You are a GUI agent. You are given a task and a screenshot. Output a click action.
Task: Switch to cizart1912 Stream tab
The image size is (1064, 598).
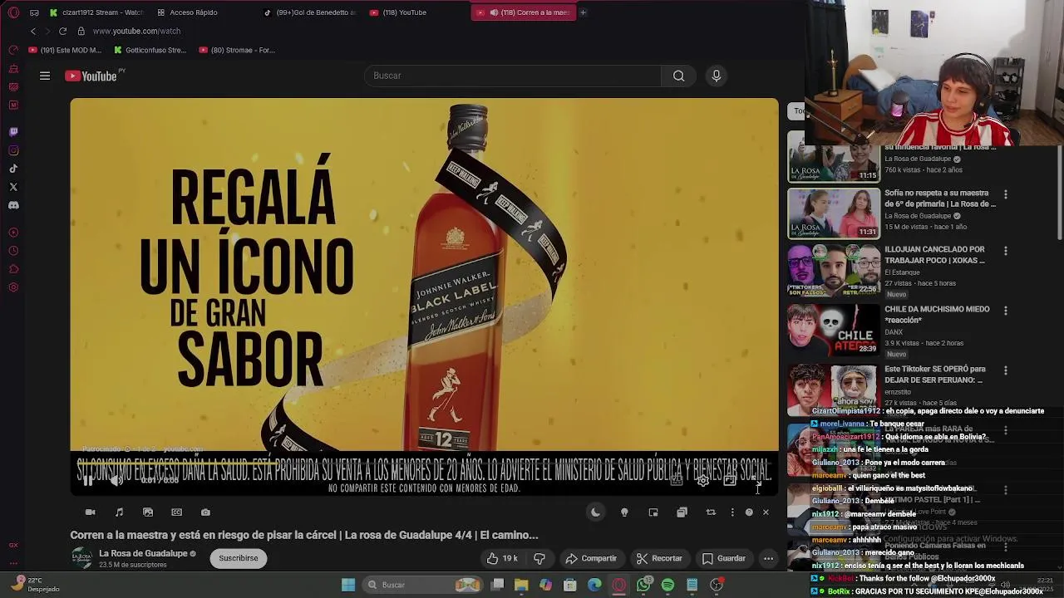[x=96, y=12]
